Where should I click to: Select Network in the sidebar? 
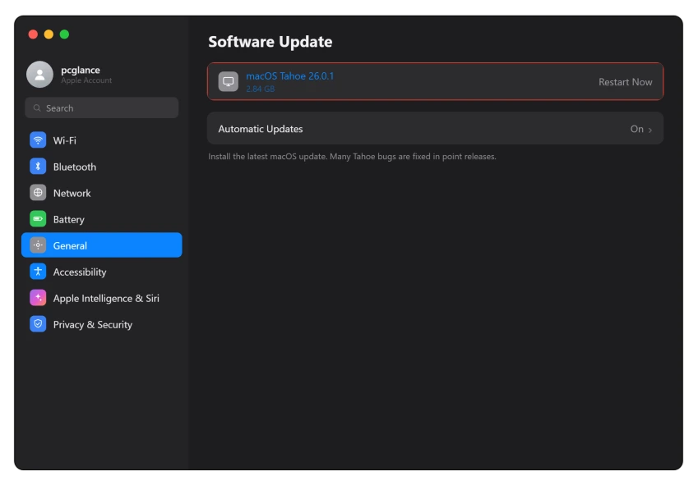click(101, 193)
